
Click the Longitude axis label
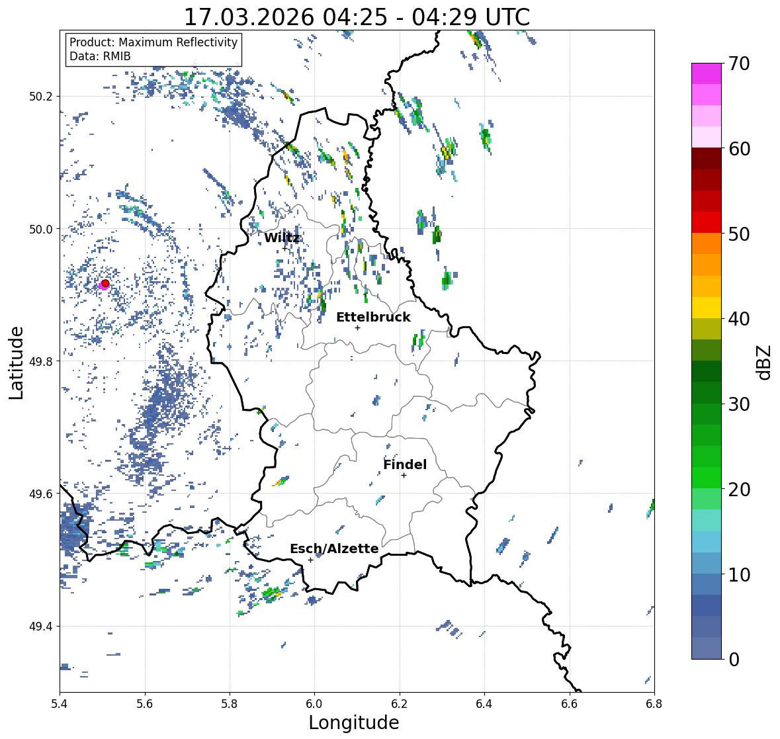(x=354, y=722)
